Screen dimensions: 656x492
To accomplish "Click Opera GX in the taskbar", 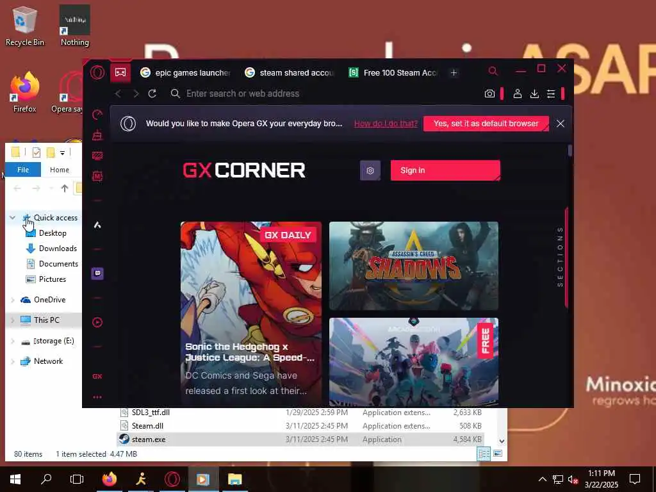I will [172, 479].
